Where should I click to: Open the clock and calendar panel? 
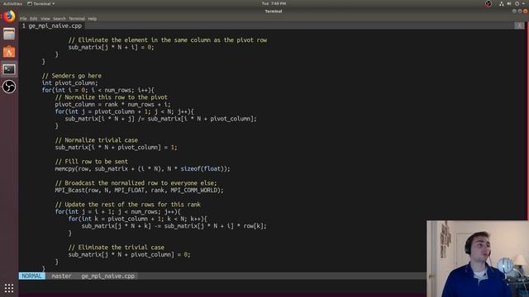click(274, 3)
